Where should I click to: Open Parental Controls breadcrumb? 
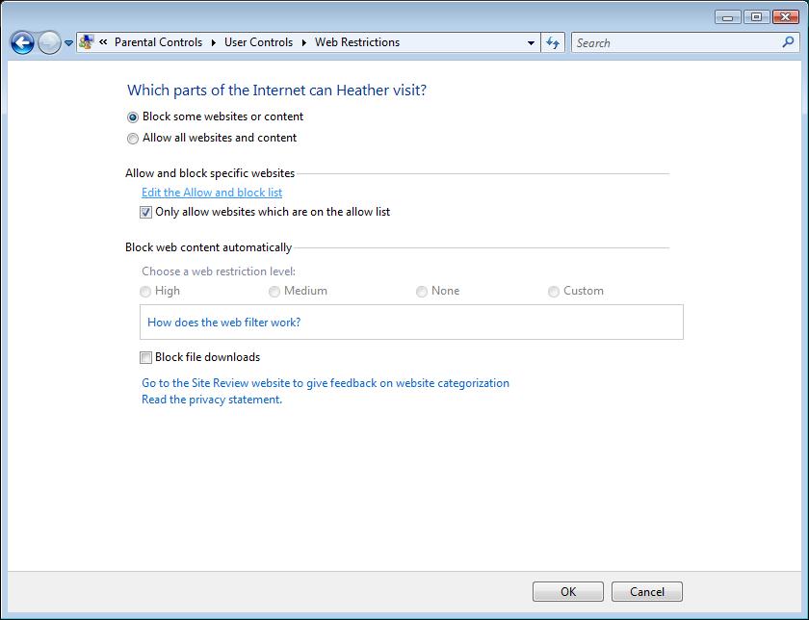click(158, 42)
